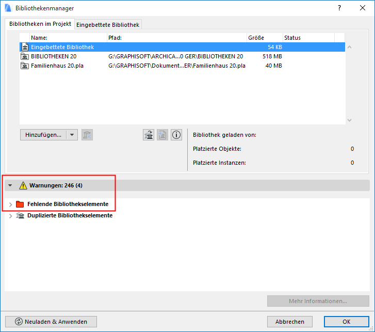This screenshot has width=375, height=332.
Task: Select the Eingebettete Bibliothek list row
Action: (x=182, y=47)
